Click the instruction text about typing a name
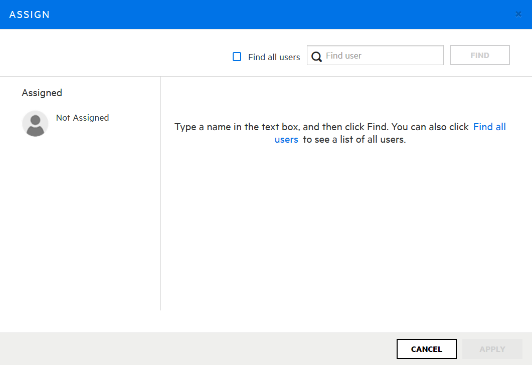Viewport: 532px width, 365px height. (x=321, y=127)
